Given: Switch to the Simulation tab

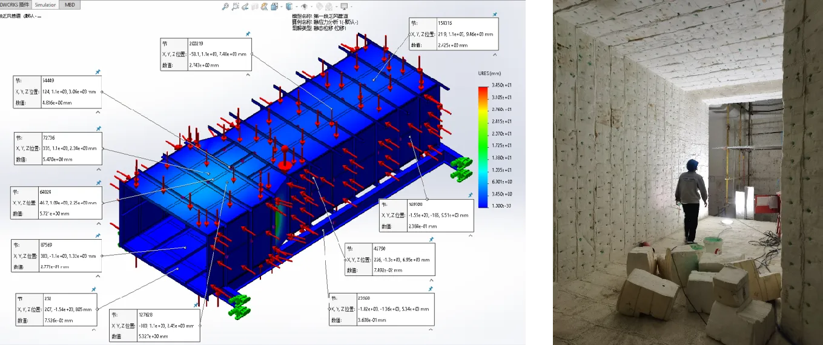Looking at the screenshot, I should pos(45,5).
